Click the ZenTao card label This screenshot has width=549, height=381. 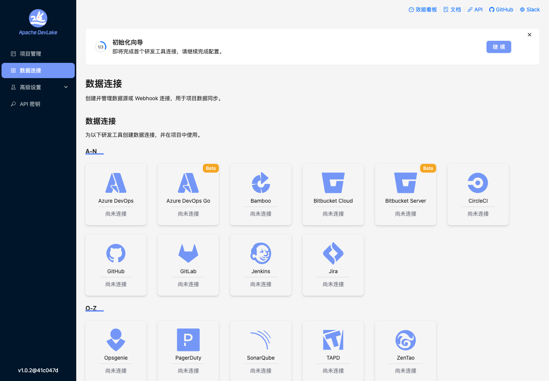(406, 358)
